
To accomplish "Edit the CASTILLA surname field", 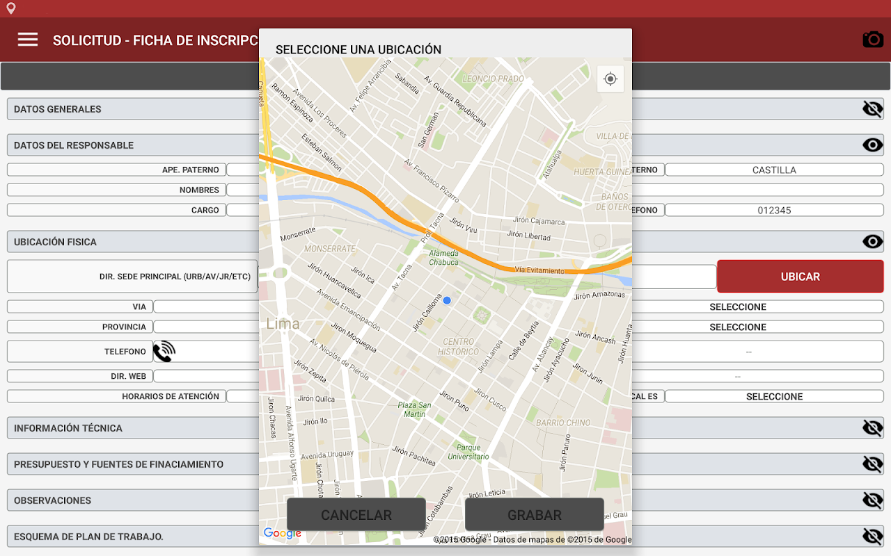I will click(x=774, y=170).
